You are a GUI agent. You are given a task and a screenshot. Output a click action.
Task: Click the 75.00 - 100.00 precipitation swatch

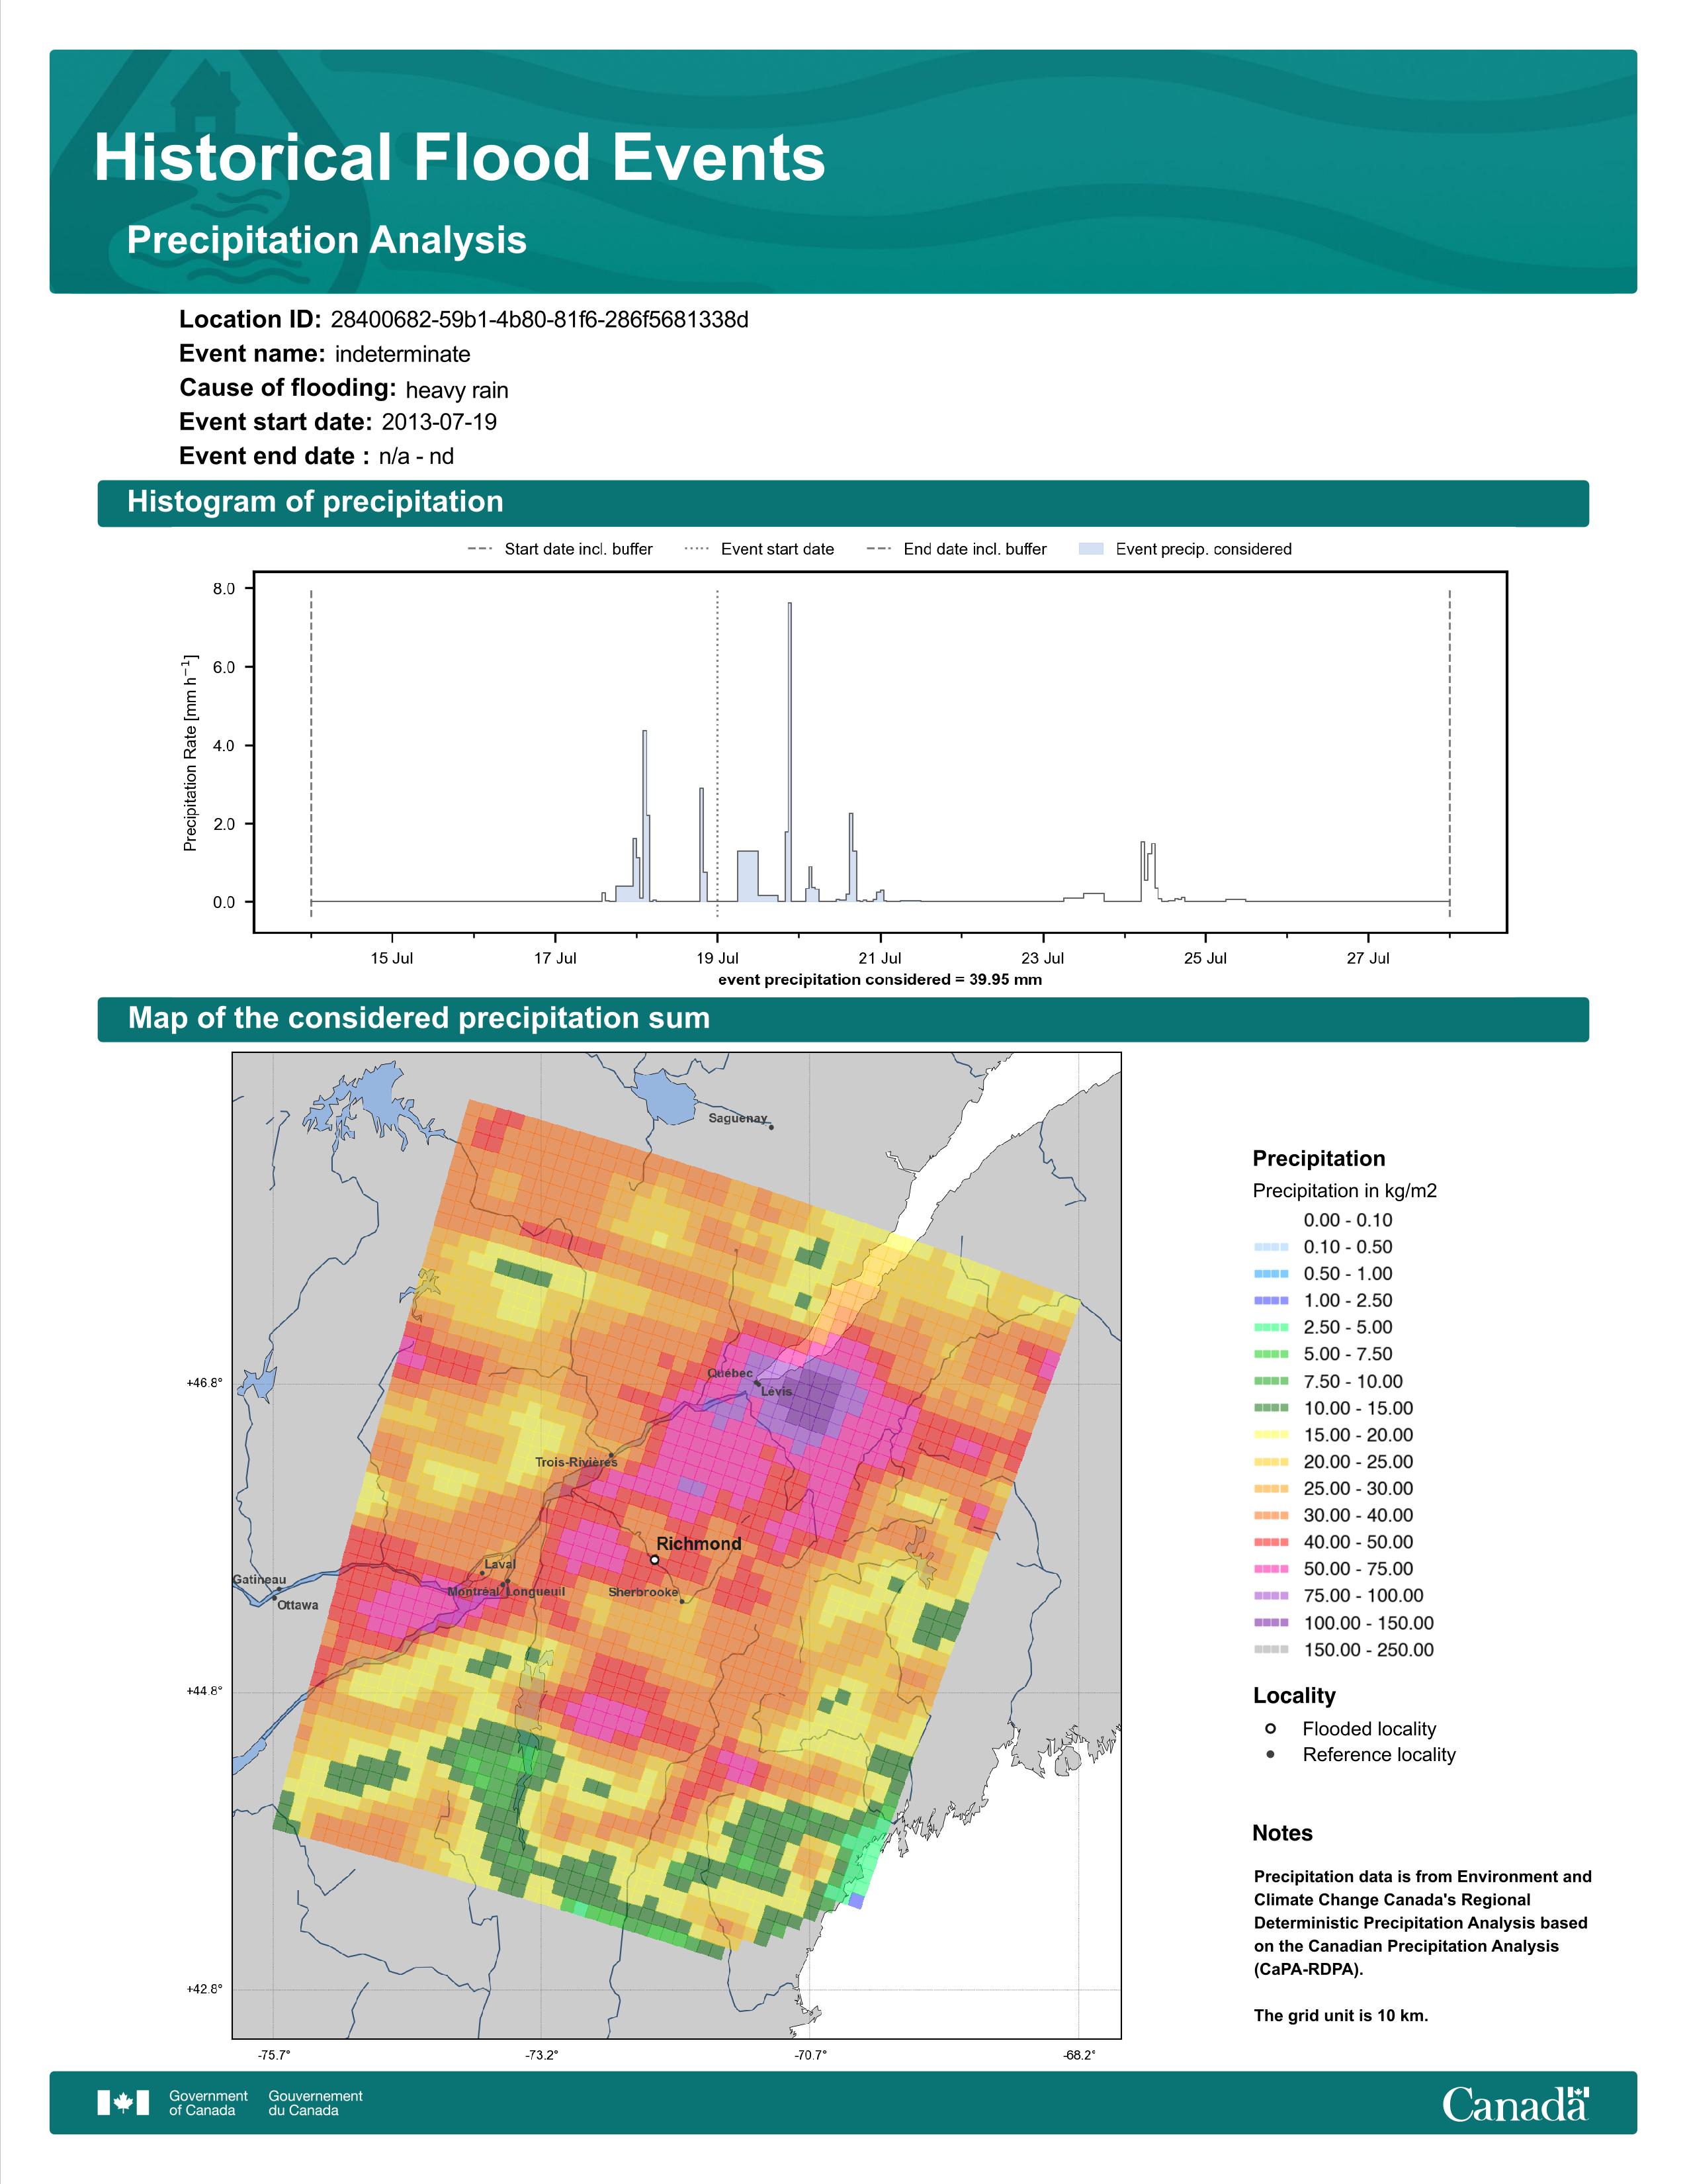[1272, 1596]
